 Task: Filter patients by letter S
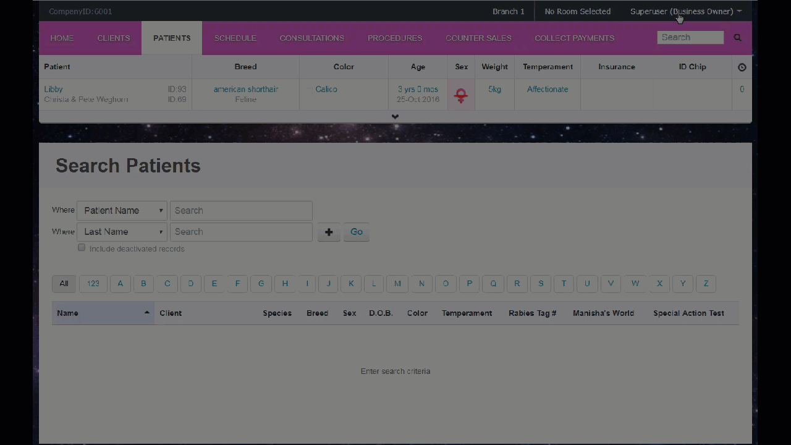541,284
